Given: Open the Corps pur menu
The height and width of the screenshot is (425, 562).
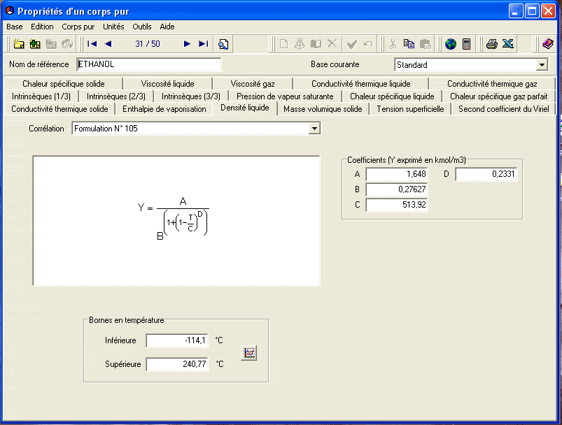Looking at the screenshot, I should click(78, 27).
